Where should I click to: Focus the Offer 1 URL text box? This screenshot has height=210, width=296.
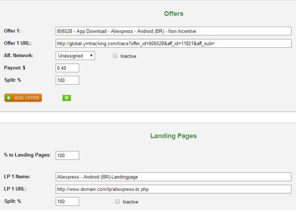click(173, 44)
